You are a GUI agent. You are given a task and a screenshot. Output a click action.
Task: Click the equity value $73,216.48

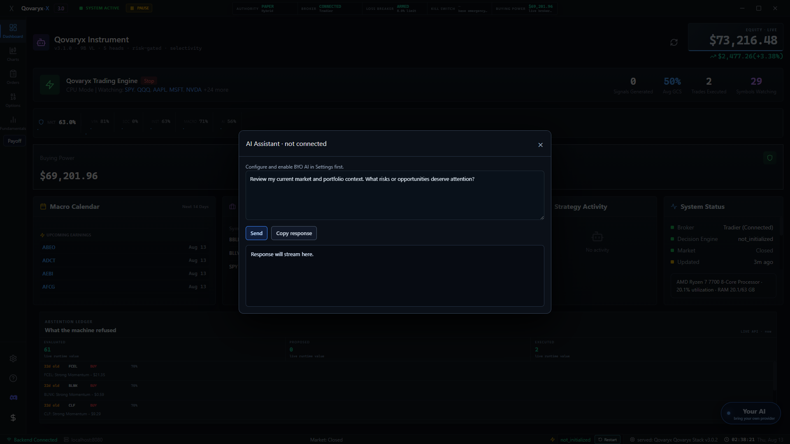pos(743,40)
